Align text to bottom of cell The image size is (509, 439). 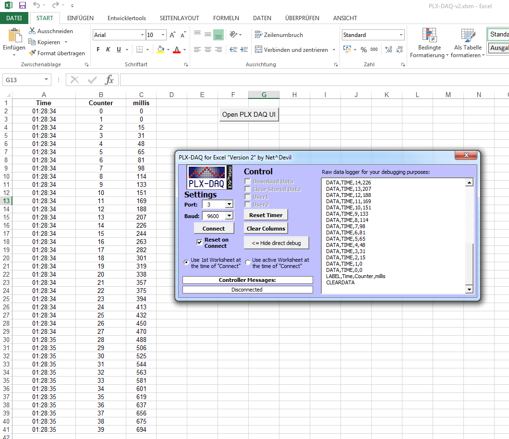(x=218, y=35)
